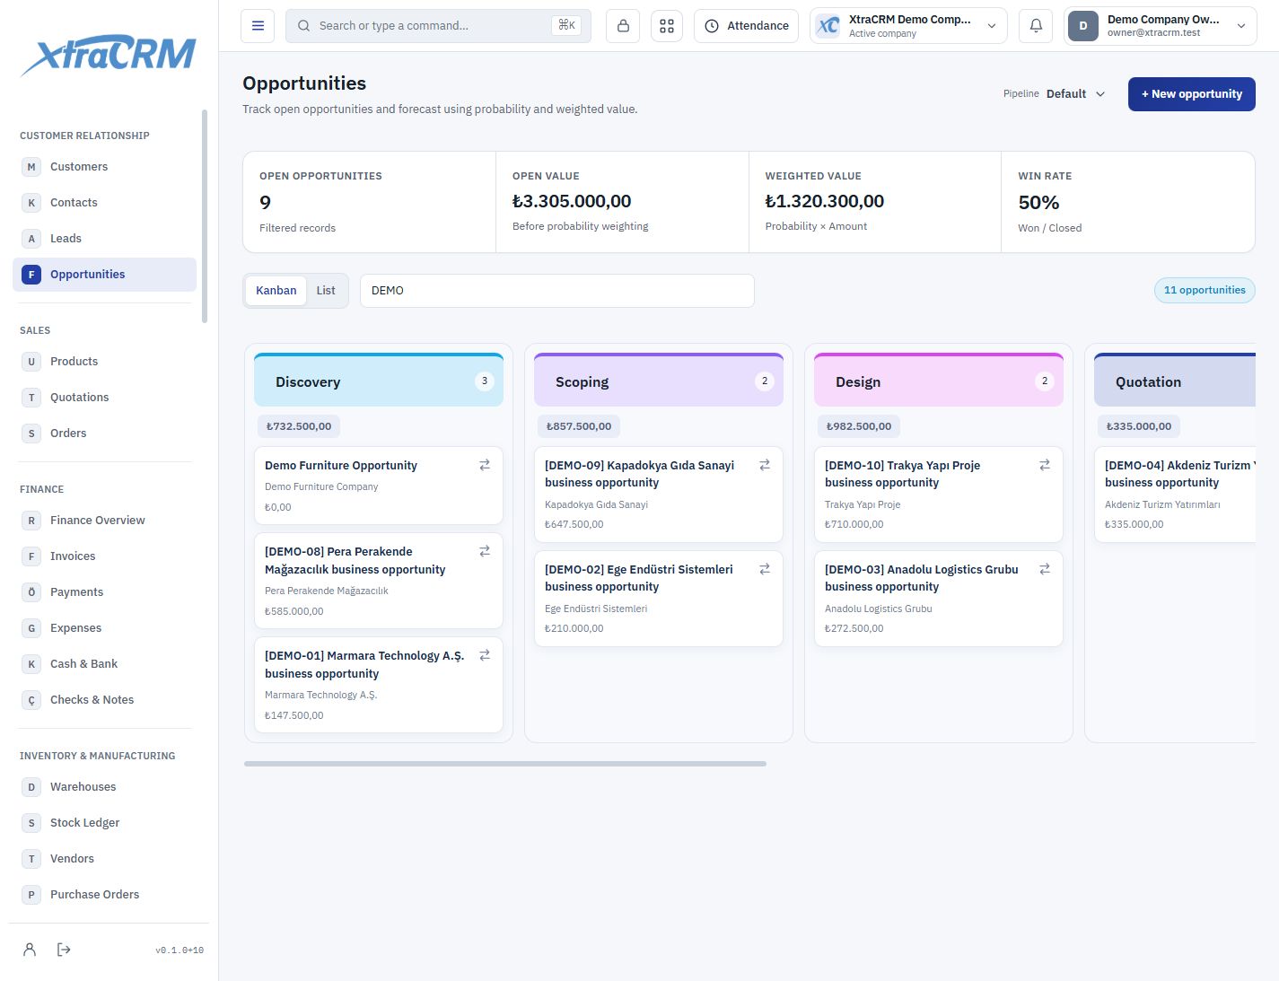Open Contacts in the sidebar
This screenshot has height=981, width=1279.
(x=104, y=203)
